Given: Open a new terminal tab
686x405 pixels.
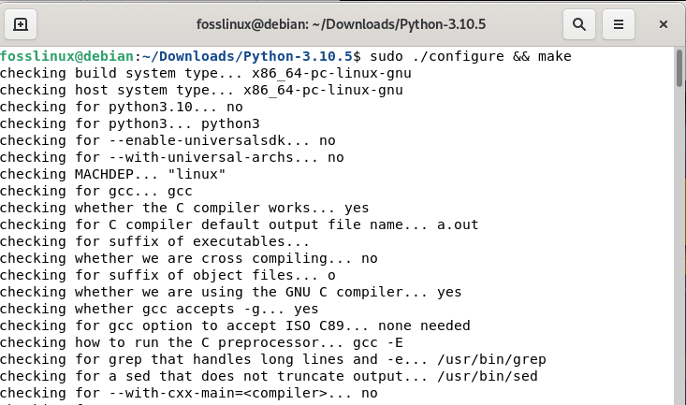Looking at the screenshot, I should 21,24.
